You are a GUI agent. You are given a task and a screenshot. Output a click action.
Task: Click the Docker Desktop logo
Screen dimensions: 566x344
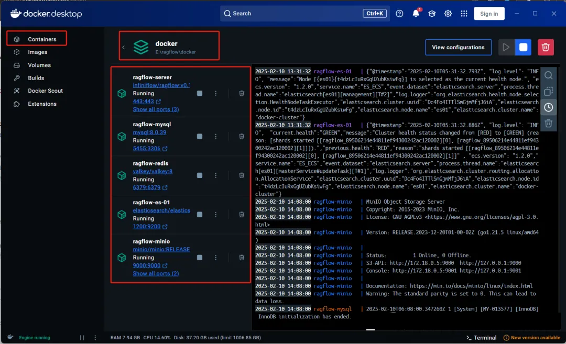coord(46,14)
